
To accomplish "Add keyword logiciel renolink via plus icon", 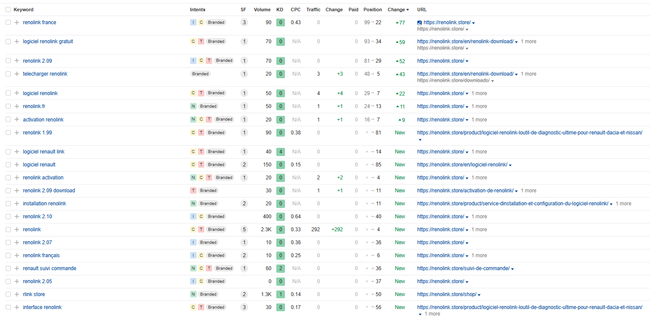I will [17, 93].
